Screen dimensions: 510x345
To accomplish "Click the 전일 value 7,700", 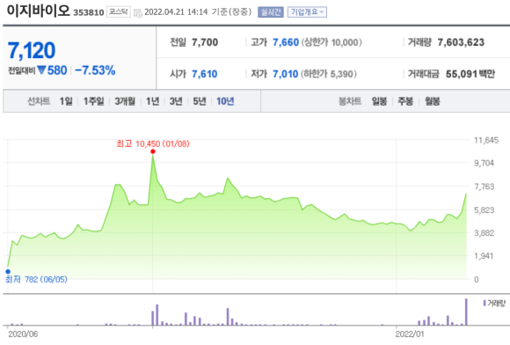I will (205, 42).
